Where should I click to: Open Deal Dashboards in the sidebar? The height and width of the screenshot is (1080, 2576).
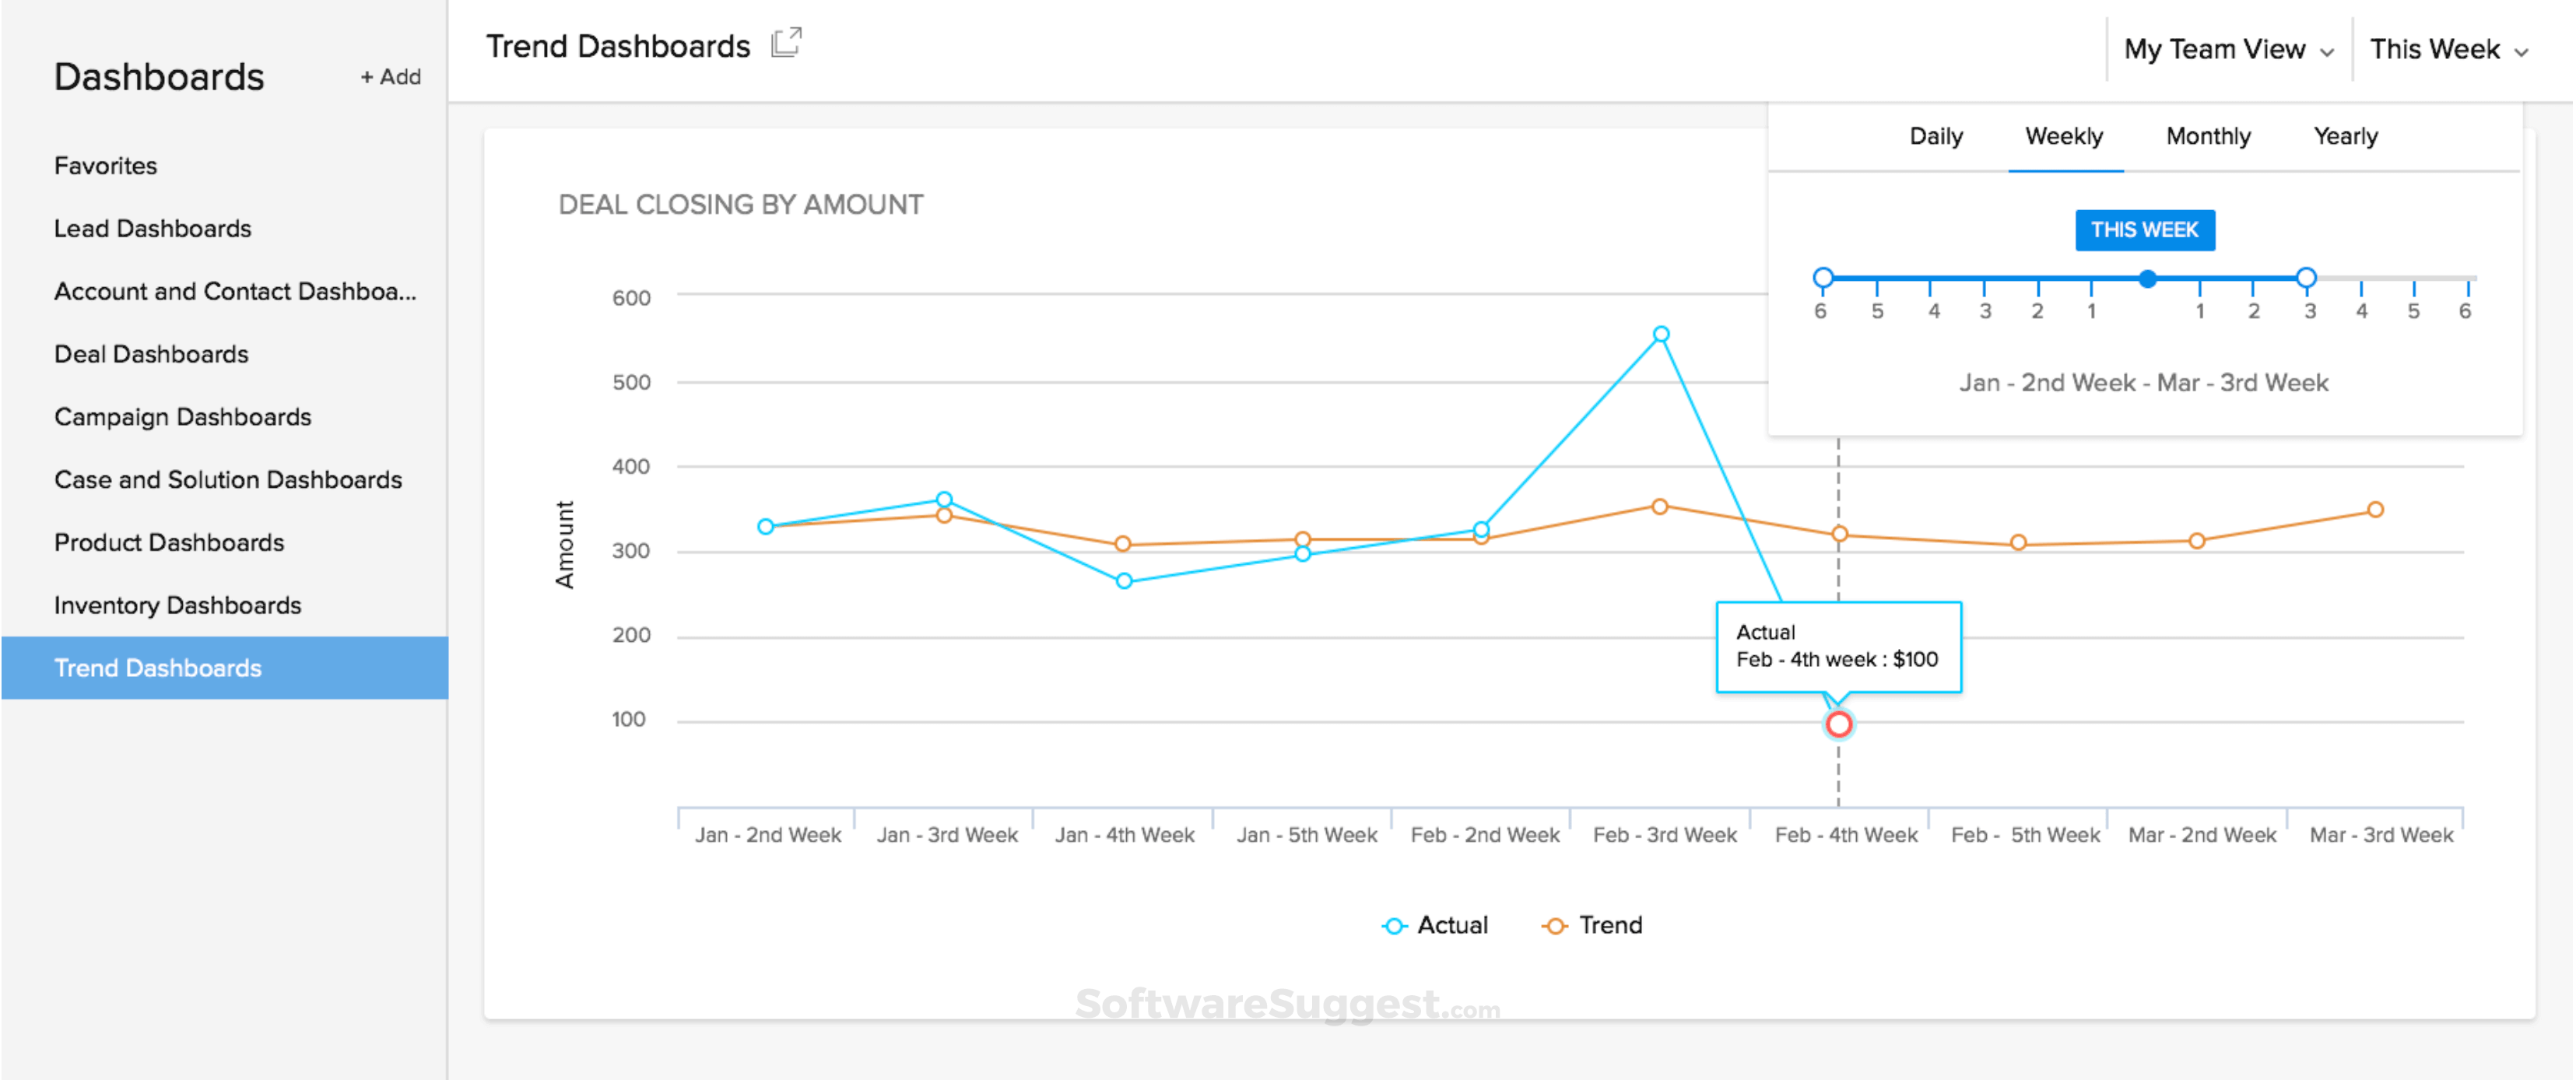tap(151, 354)
